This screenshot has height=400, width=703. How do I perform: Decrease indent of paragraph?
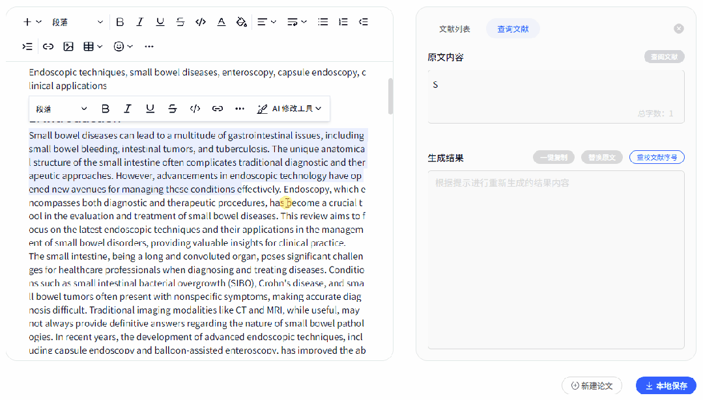(363, 22)
